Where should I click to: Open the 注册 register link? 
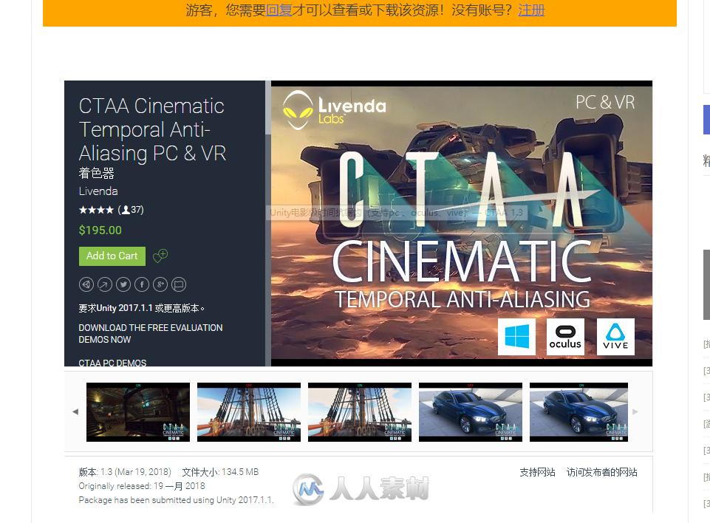531,10
